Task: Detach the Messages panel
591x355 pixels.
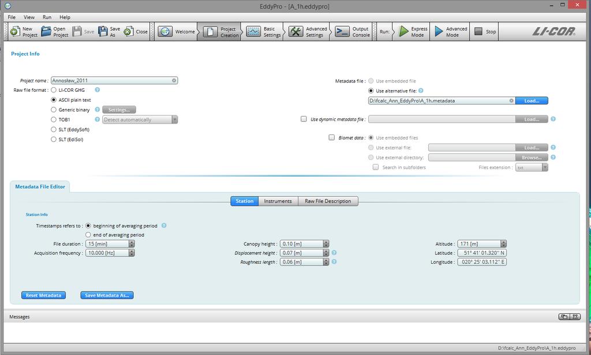Action: [x=564, y=316]
